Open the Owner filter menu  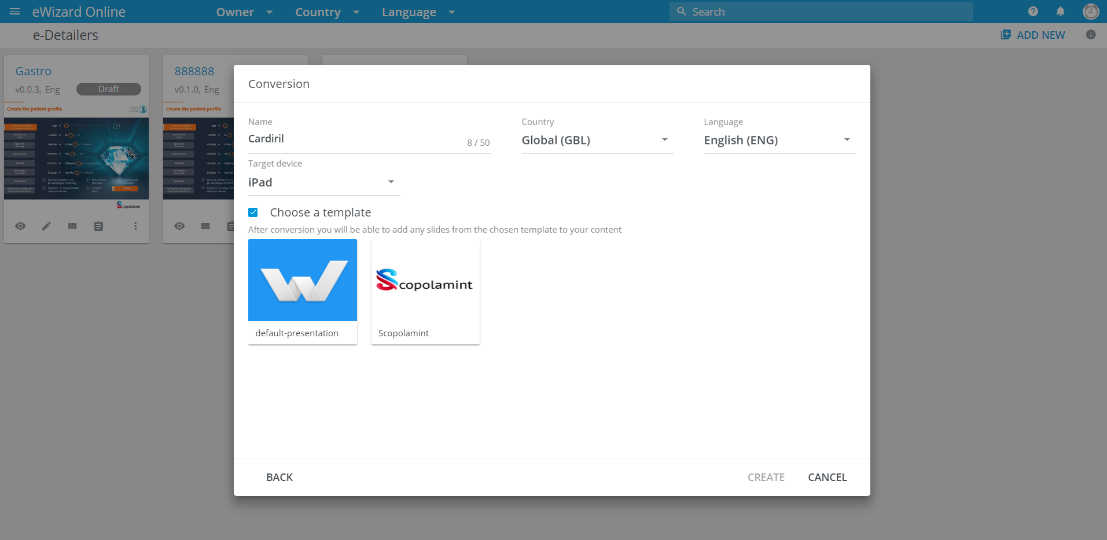pyautogui.click(x=244, y=12)
